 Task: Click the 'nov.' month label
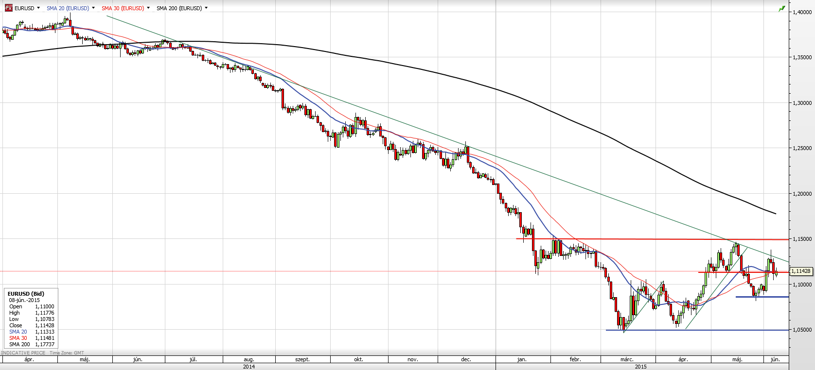412,359
